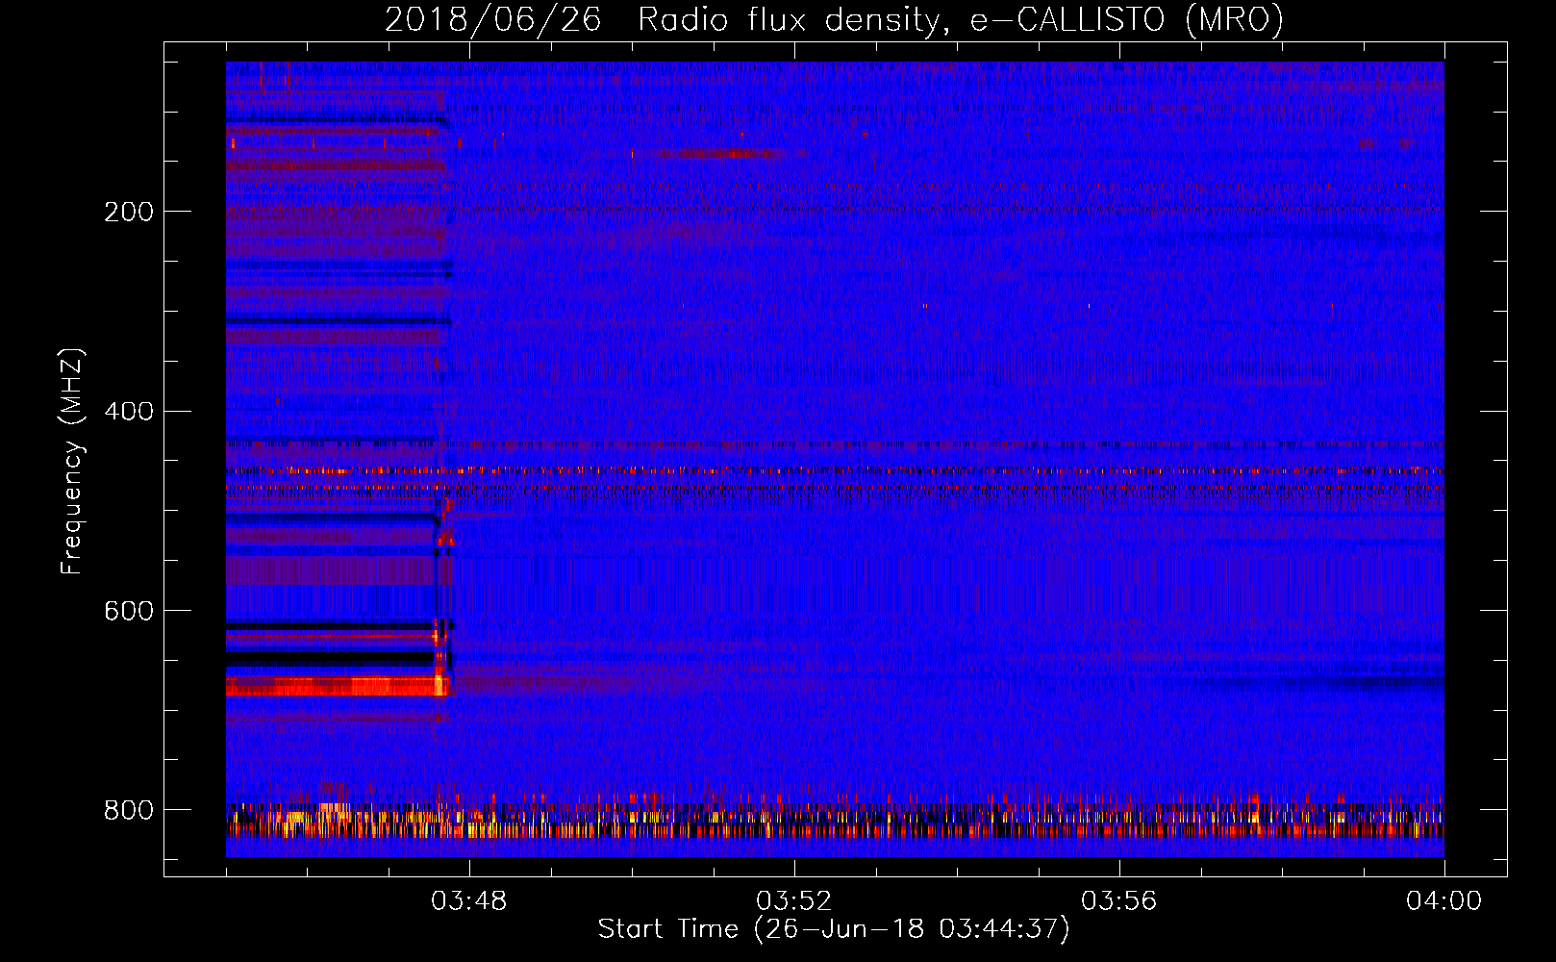The width and height of the screenshot is (1556, 962).
Task: Click the "Frequency (MHZ)" y-axis label
Action: point(72,462)
